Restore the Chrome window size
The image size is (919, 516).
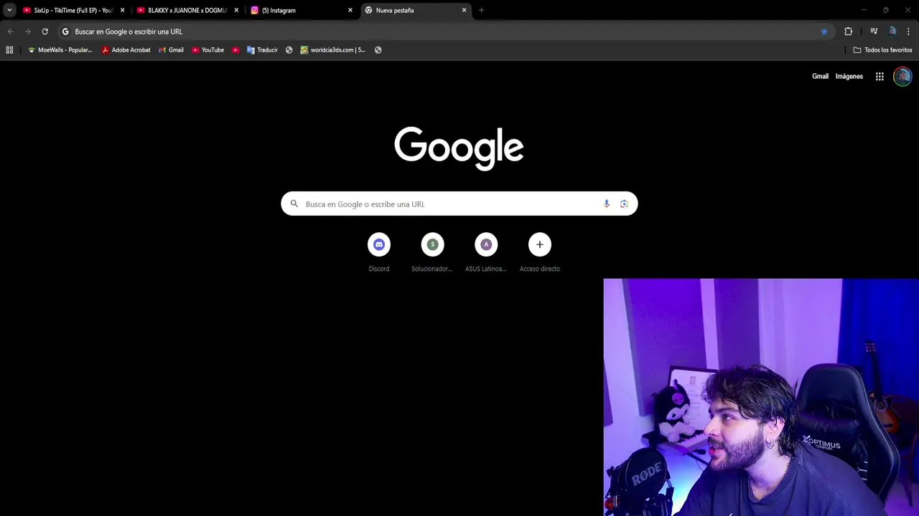pos(885,10)
